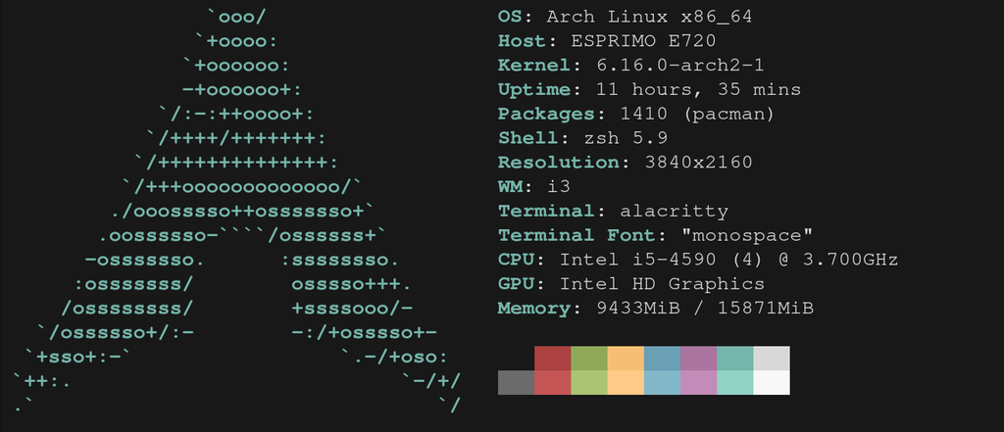This screenshot has height=432, width=1004.
Task: Click the teal color swatch in top row
Action: 735,359
